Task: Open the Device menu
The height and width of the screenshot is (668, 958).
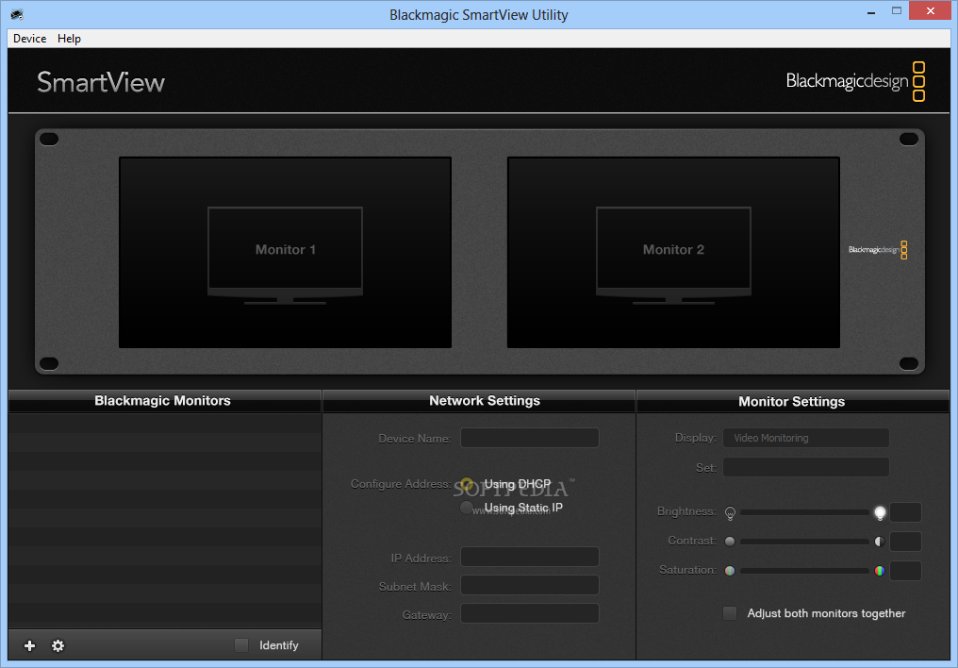Action: click(30, 39)
